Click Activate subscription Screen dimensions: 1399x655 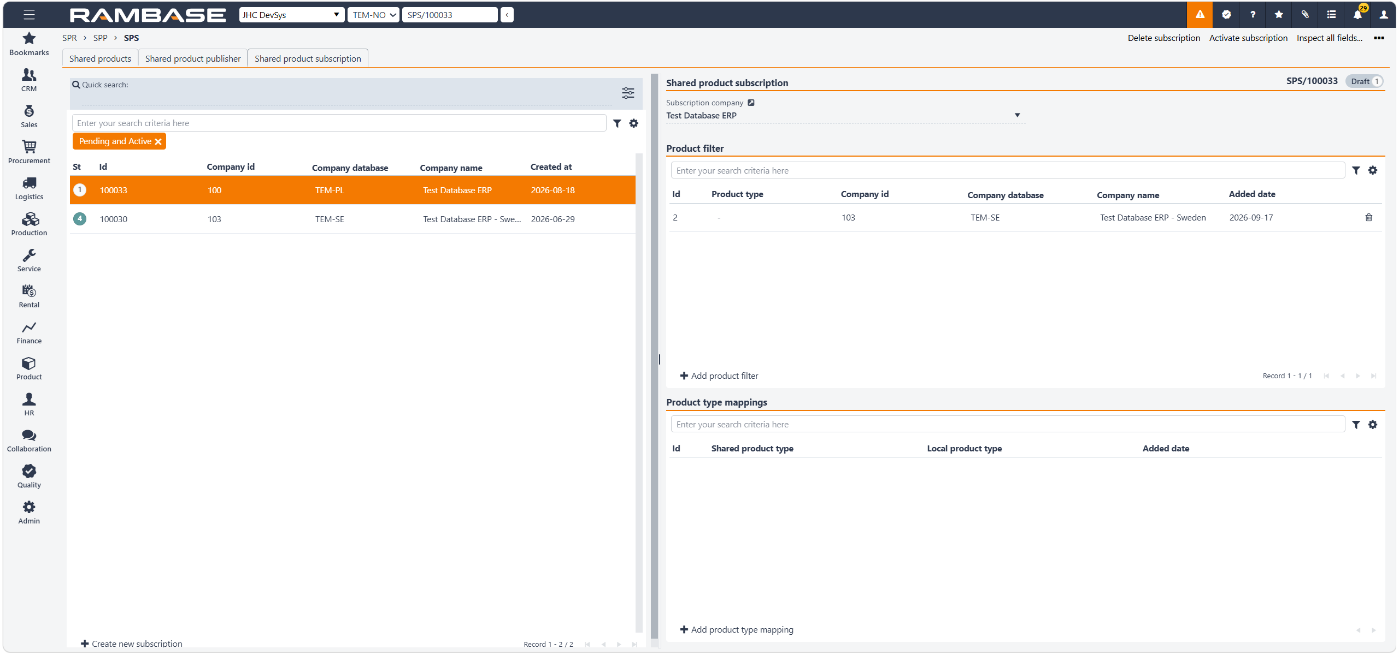1248,38
